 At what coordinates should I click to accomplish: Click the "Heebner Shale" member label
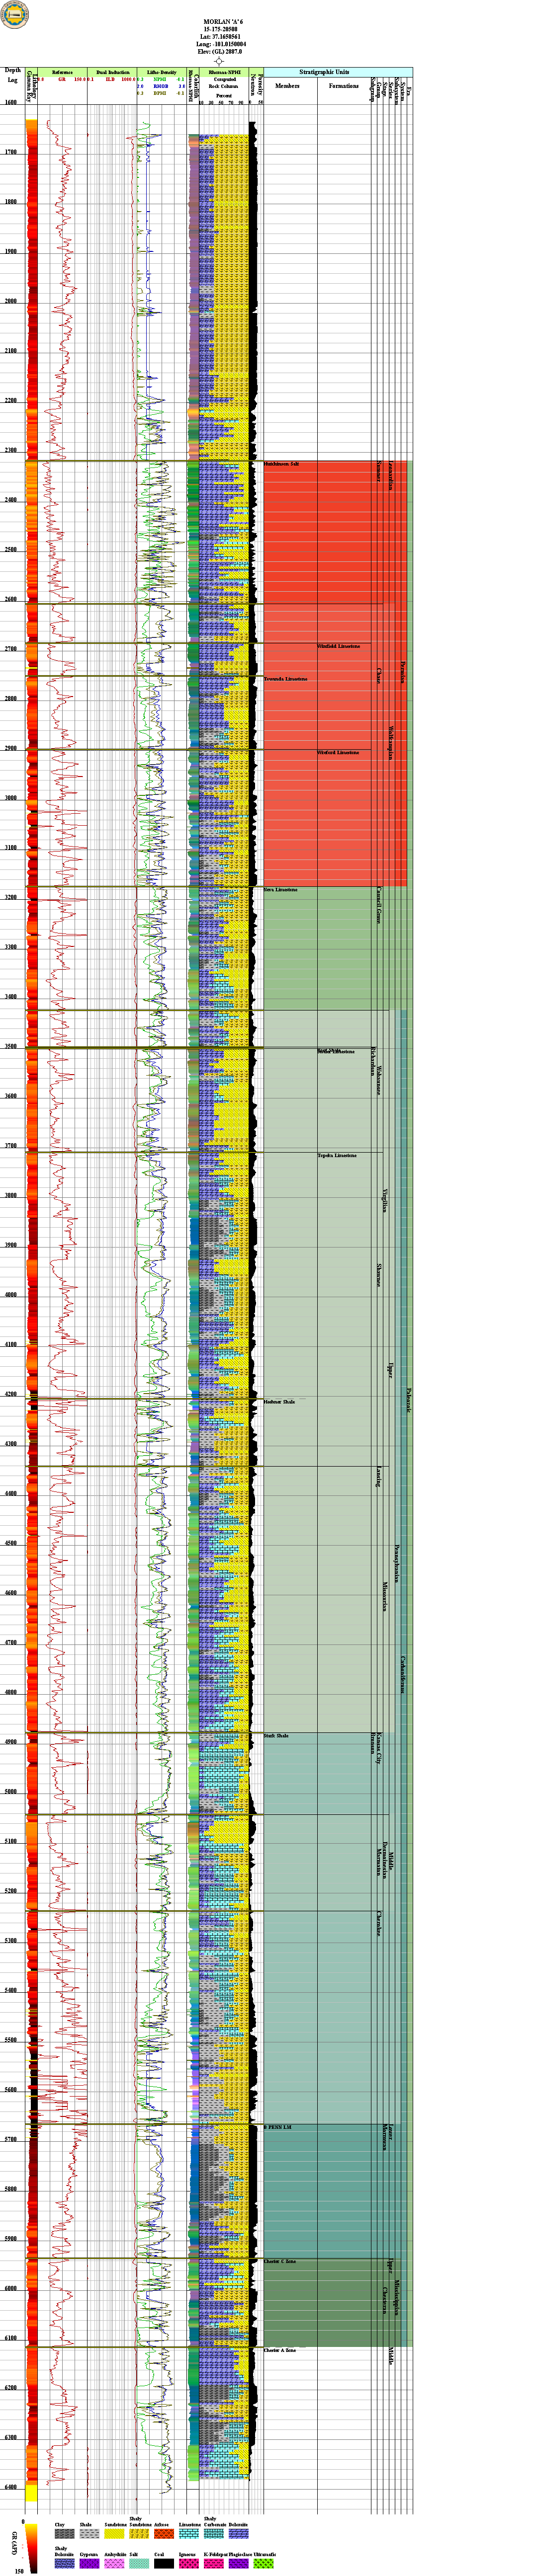(279, 1401)
